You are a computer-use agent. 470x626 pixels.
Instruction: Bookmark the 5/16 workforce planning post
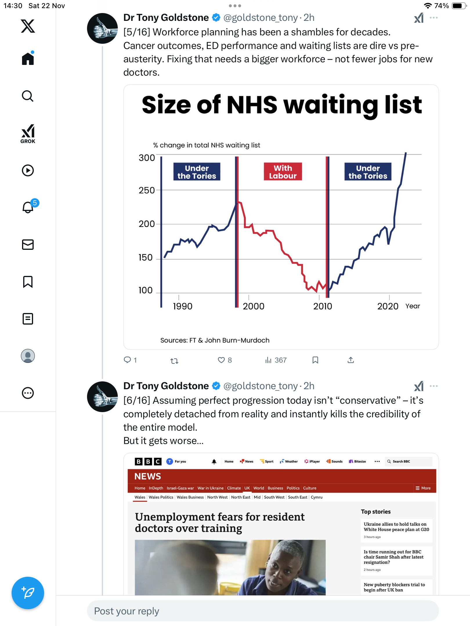(315, 360)
